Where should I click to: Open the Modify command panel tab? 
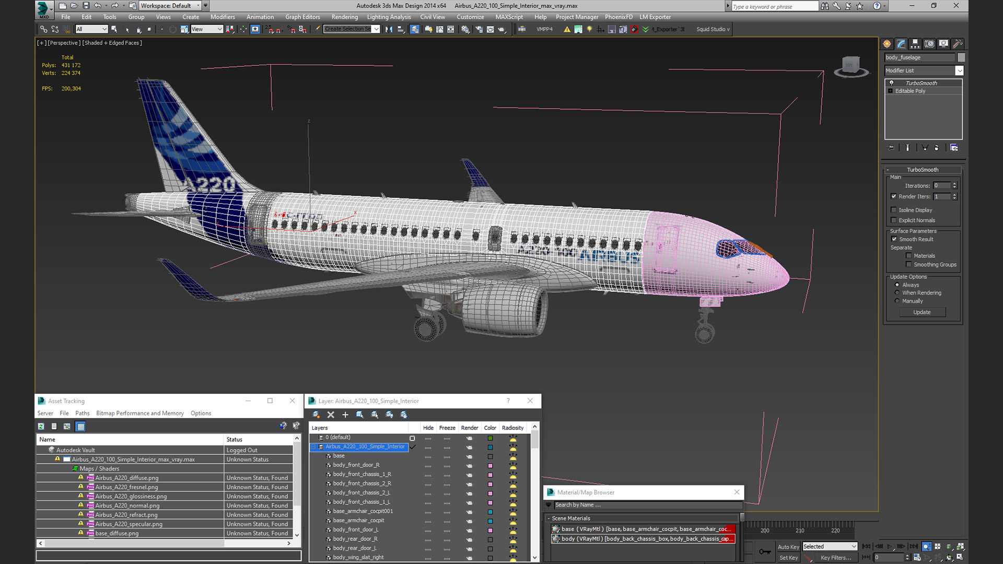click(x=901, y=44)
